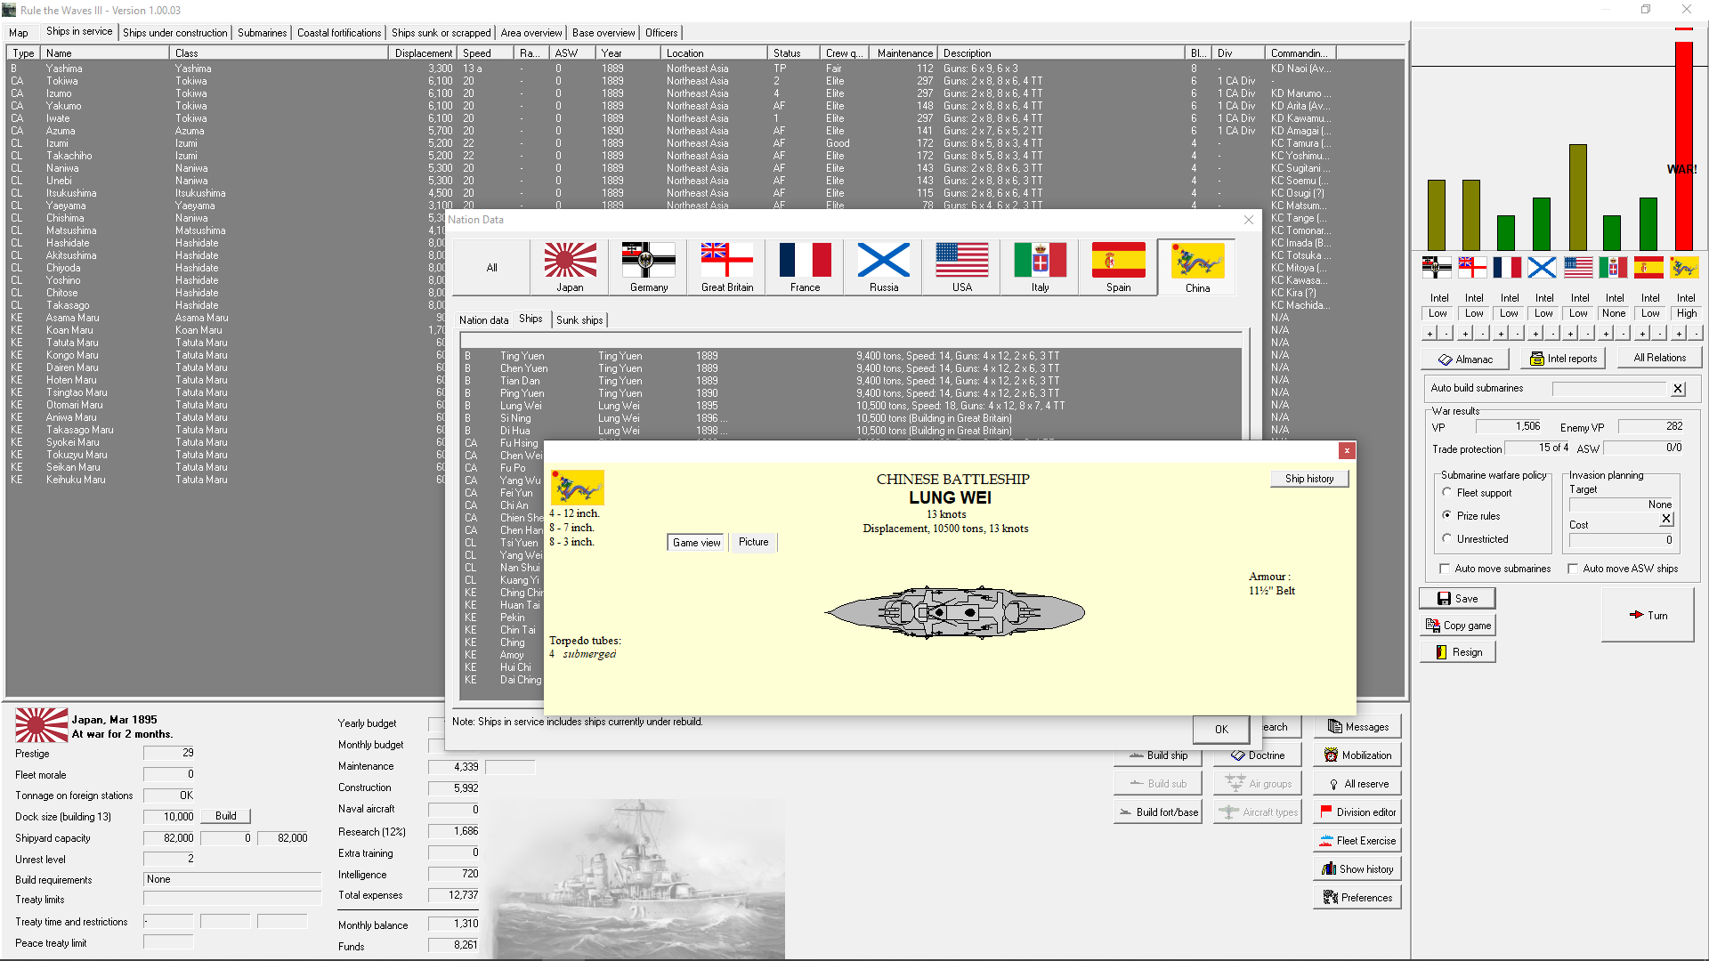Click Show history
1709x961 pixels.
coord(1357,869)
